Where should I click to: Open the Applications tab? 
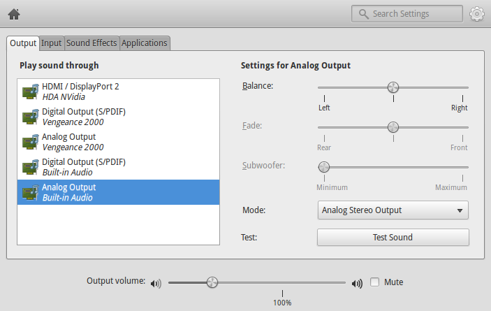coord(145,43)
